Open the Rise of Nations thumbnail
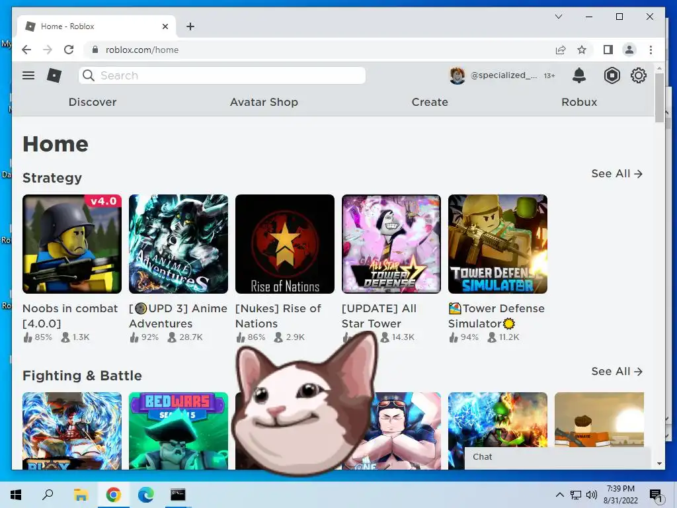 coord(285,244)
